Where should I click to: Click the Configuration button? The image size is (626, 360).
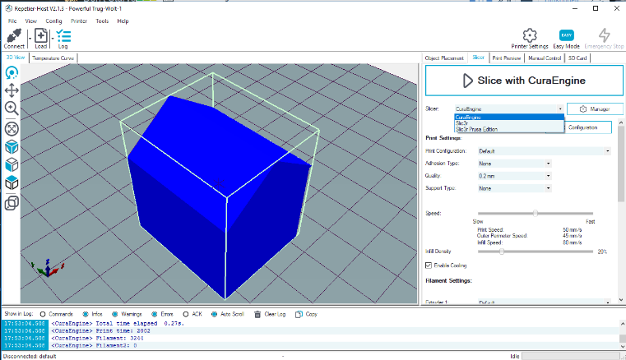[x=588, y=127]
